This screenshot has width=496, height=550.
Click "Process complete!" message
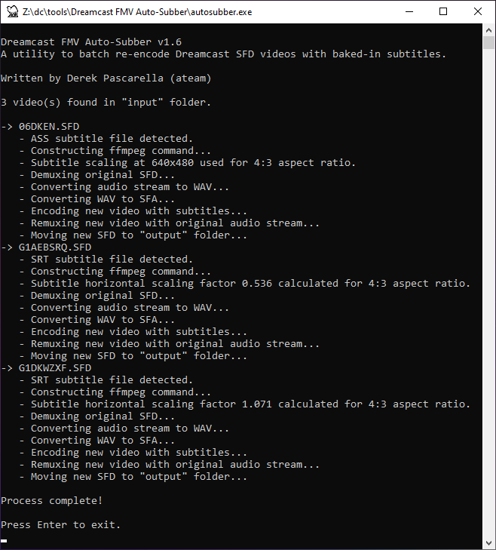pos(51,500)
